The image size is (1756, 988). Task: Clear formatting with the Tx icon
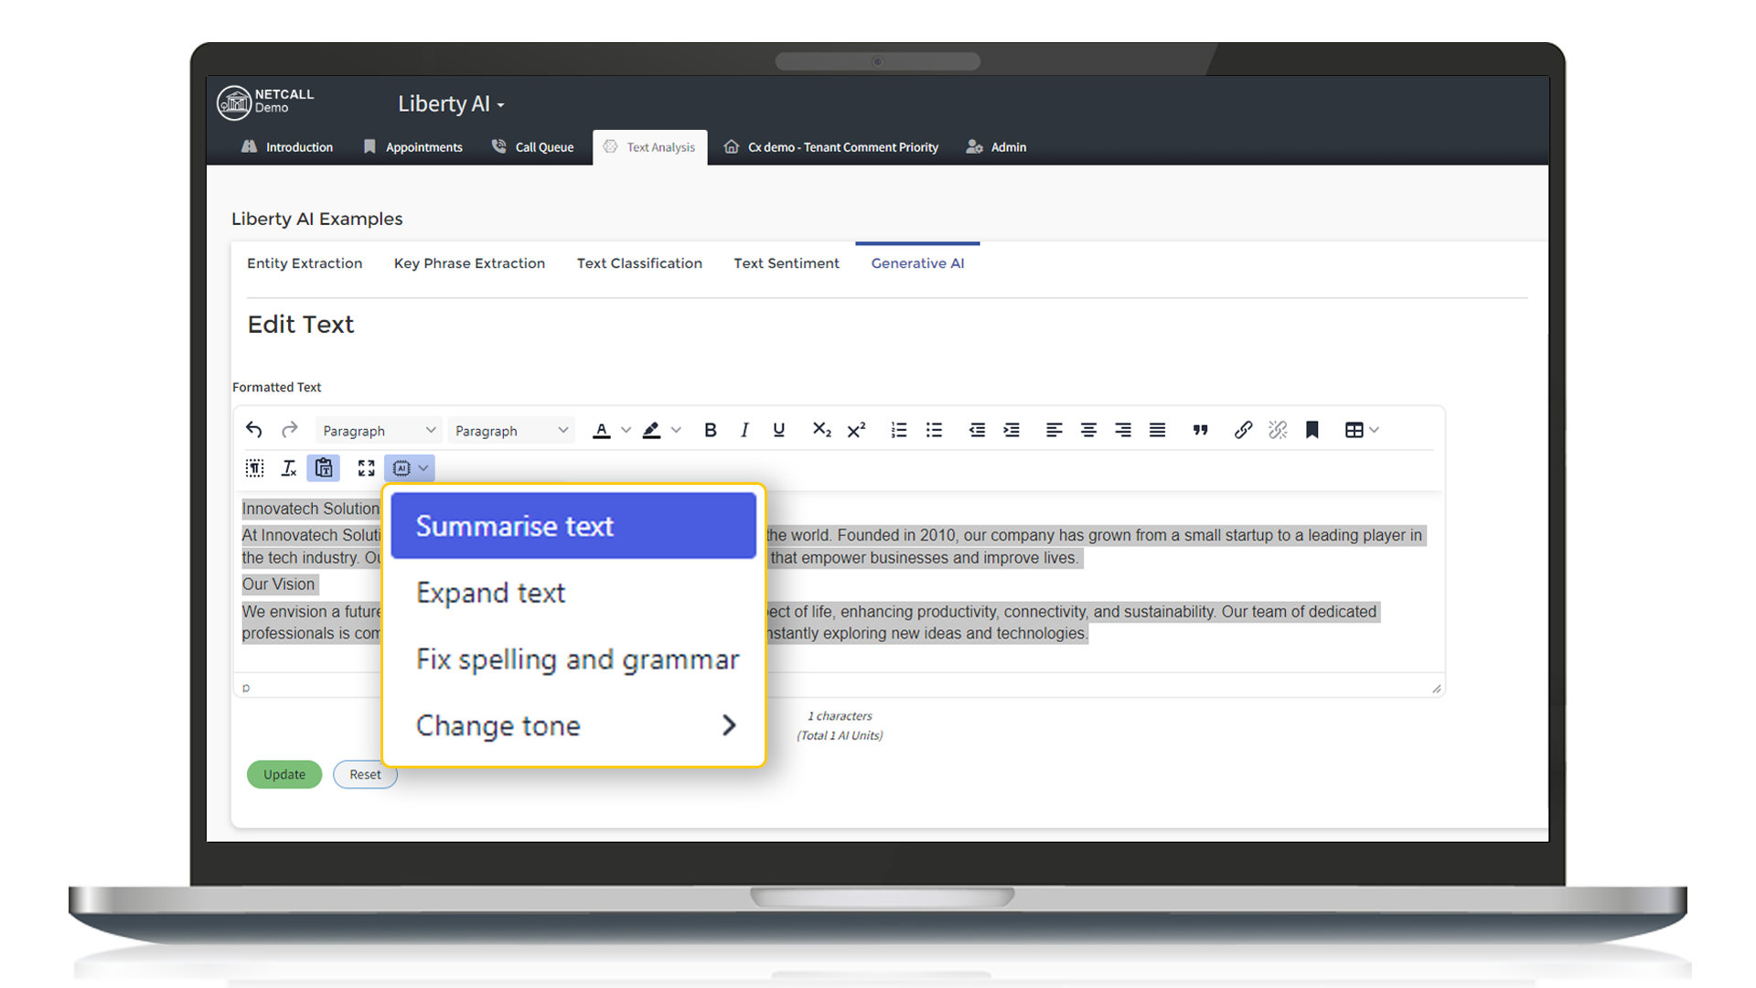(x=289, y=467)
